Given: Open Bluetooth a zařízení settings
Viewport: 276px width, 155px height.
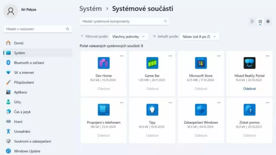Looking at the screenshot, I should click(38, 63).
